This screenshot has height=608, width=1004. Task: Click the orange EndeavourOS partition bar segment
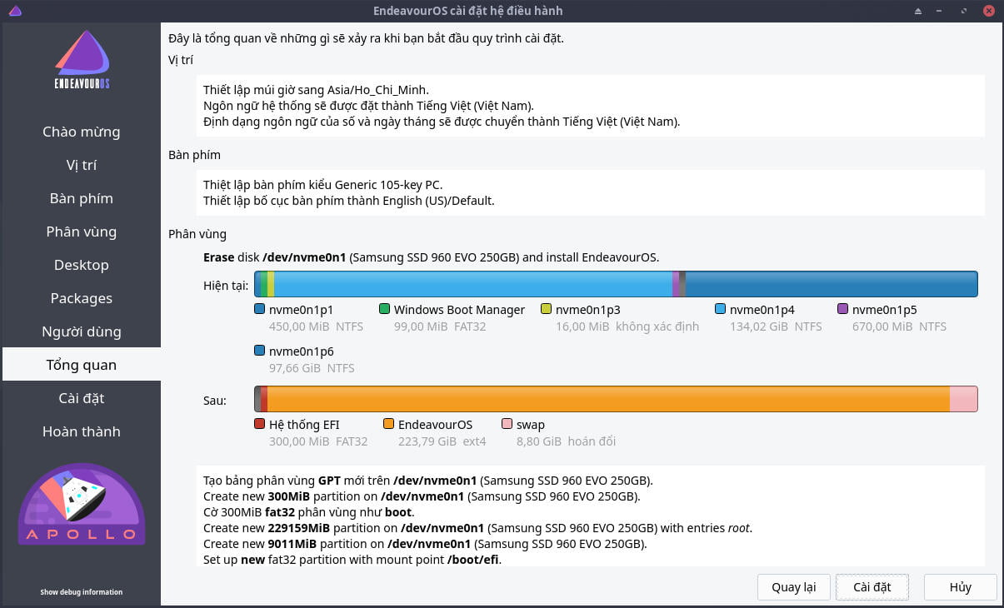608,399
